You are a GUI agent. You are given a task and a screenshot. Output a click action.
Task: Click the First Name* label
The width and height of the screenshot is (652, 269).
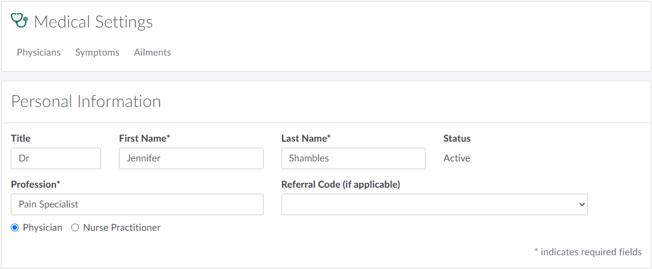coord(145,138)
